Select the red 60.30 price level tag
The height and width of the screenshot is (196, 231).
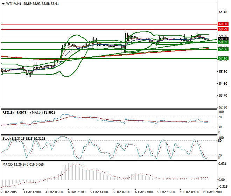(x=223, y=24)
